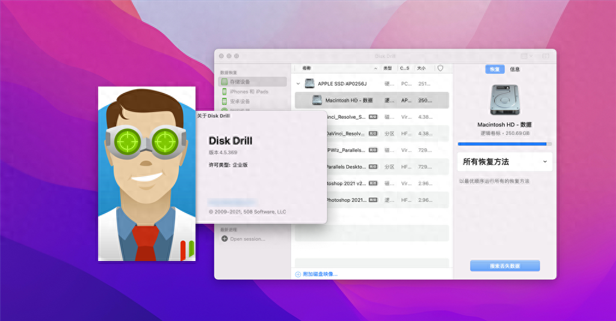Viewport: 616px width, 321px height.
Task: Switch to the 信息 tab
Action: (515, 70)
